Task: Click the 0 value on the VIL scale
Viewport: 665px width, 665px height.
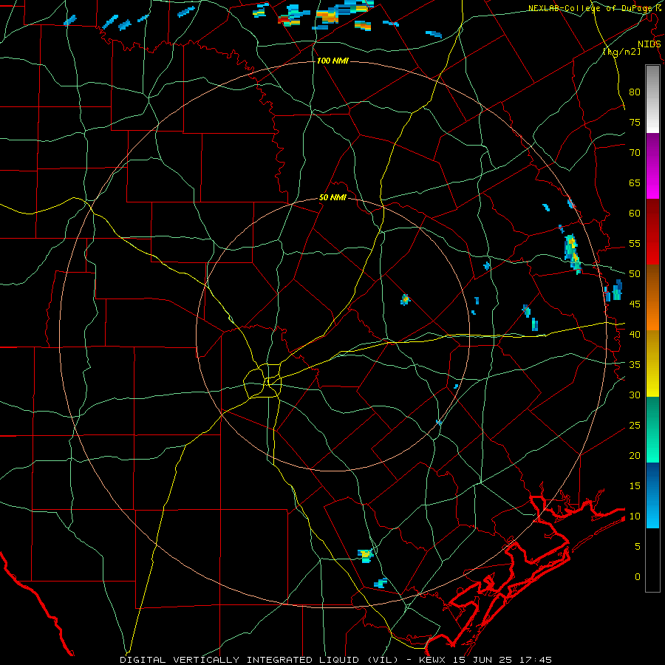Action: pyautogui.click(x=638, y=577)
